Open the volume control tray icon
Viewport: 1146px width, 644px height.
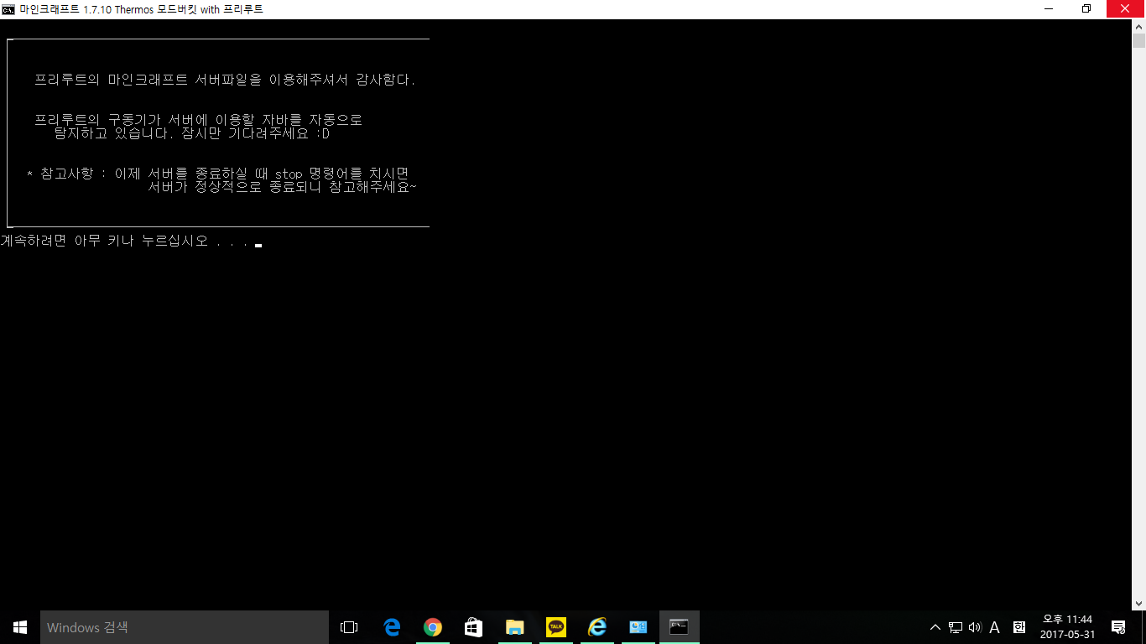click(974, 627)
